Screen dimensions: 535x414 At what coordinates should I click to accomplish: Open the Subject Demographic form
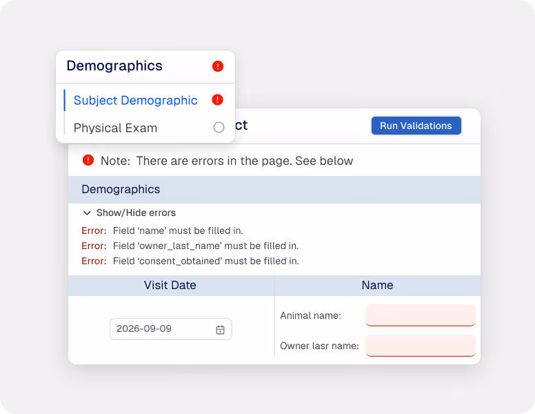click(x=135, y=101)
